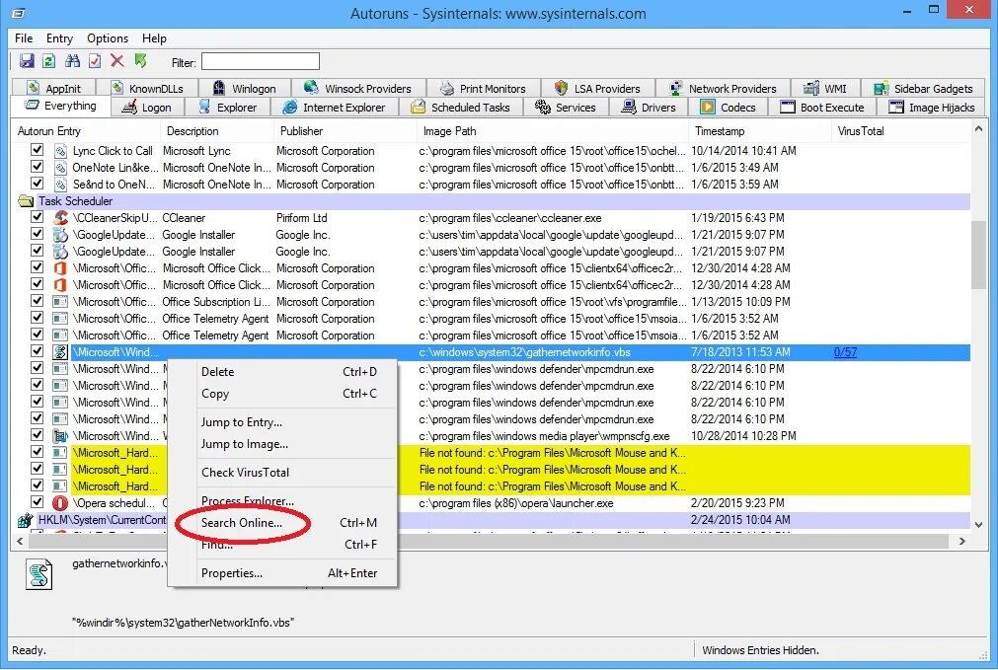Switch to the Logon tab

(148, 107)
